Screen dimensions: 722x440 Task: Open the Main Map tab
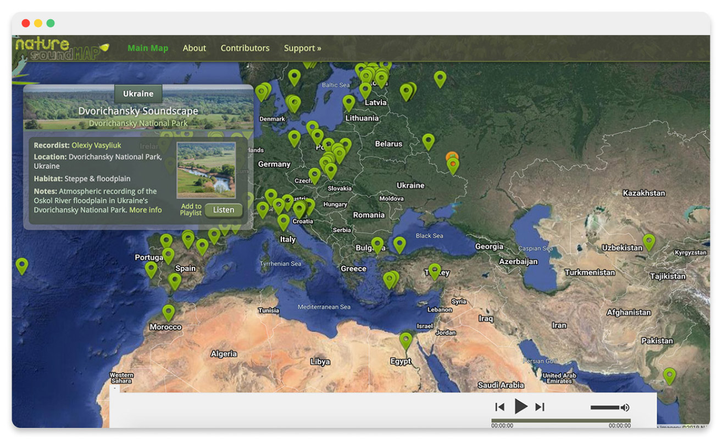148,48
